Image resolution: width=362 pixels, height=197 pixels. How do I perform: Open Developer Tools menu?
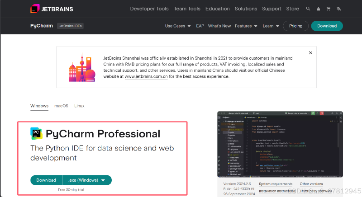[149, 9]
